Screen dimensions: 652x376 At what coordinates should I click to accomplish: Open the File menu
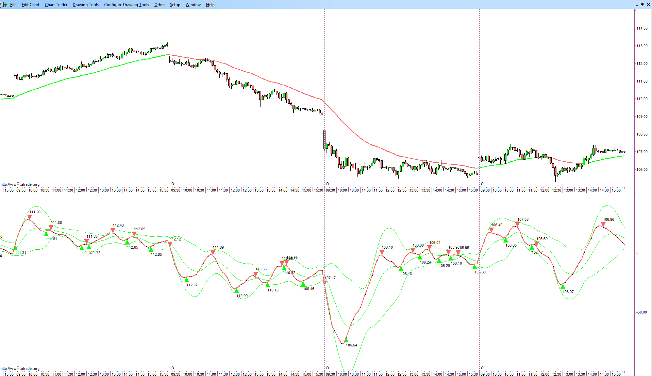13,5
